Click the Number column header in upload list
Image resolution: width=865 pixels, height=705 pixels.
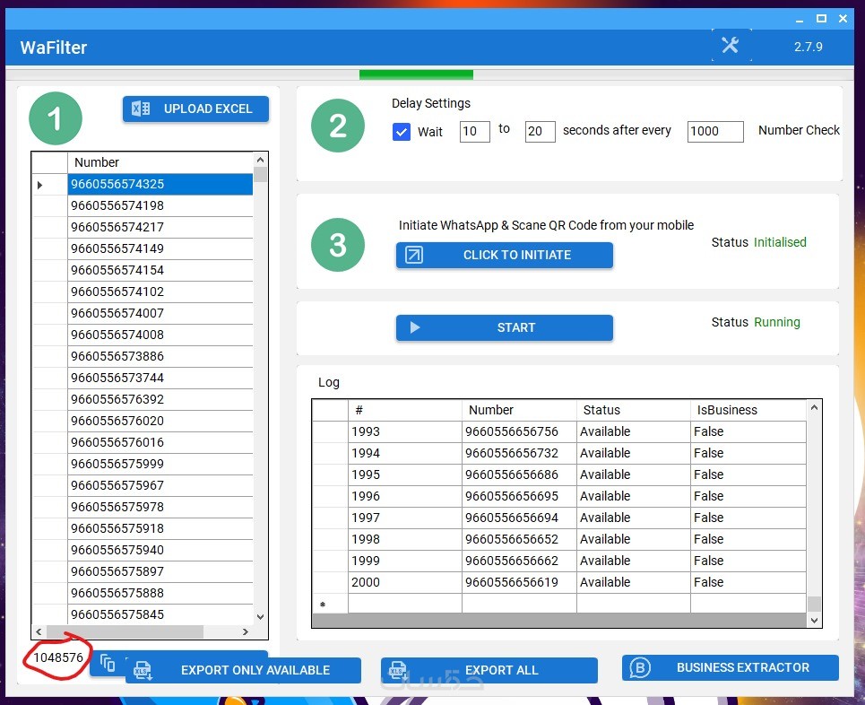point(160,162)
